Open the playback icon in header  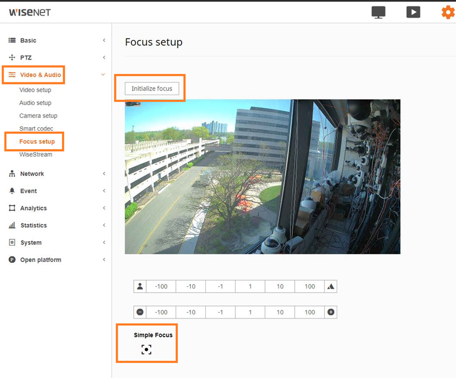(x=413, y=12)
